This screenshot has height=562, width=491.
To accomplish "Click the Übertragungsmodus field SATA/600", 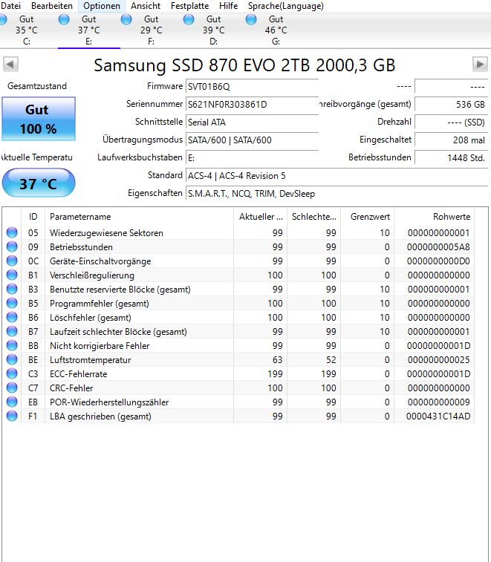I will click(252, 140).
